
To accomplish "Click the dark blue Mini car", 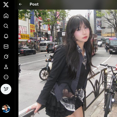I will click(x=27, y=51).
